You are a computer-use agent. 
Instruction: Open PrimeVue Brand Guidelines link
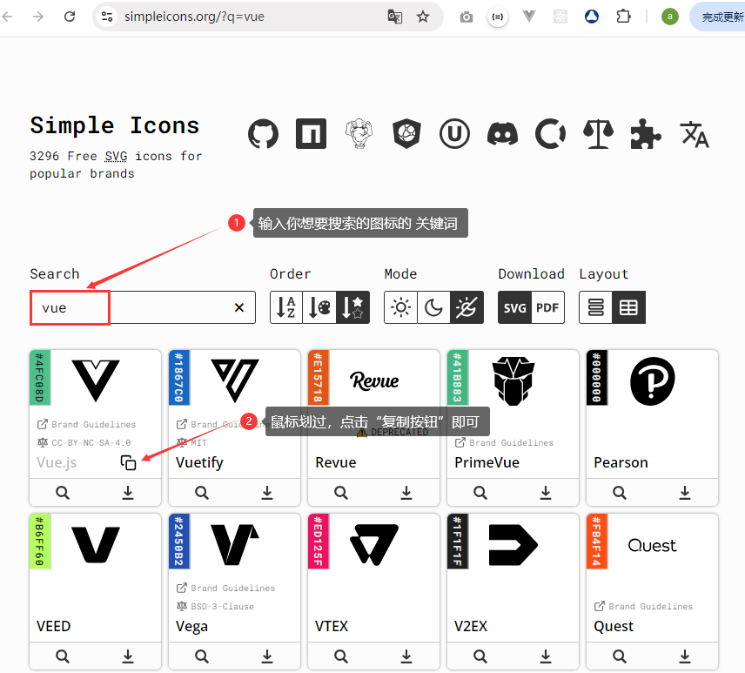(504, 442)
